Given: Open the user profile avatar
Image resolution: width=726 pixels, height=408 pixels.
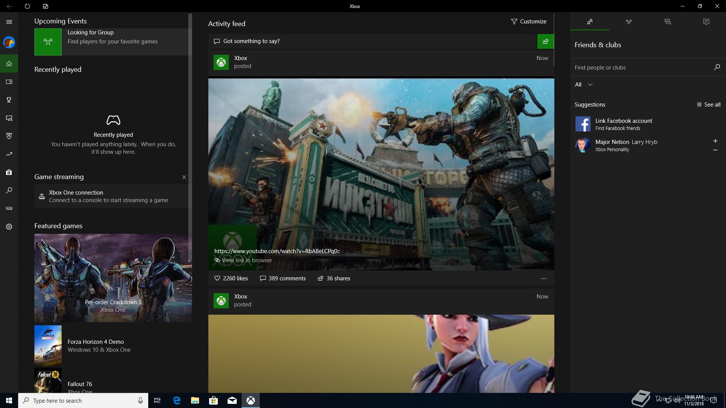Looking at the screenshot, I should [9, 42].
